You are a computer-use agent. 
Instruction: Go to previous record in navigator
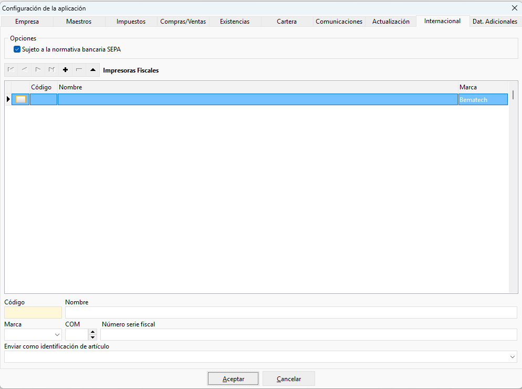pos(25,70)
